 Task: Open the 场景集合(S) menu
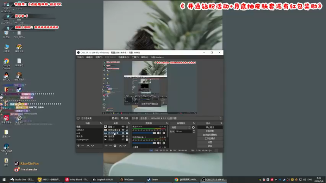(124, 57)
